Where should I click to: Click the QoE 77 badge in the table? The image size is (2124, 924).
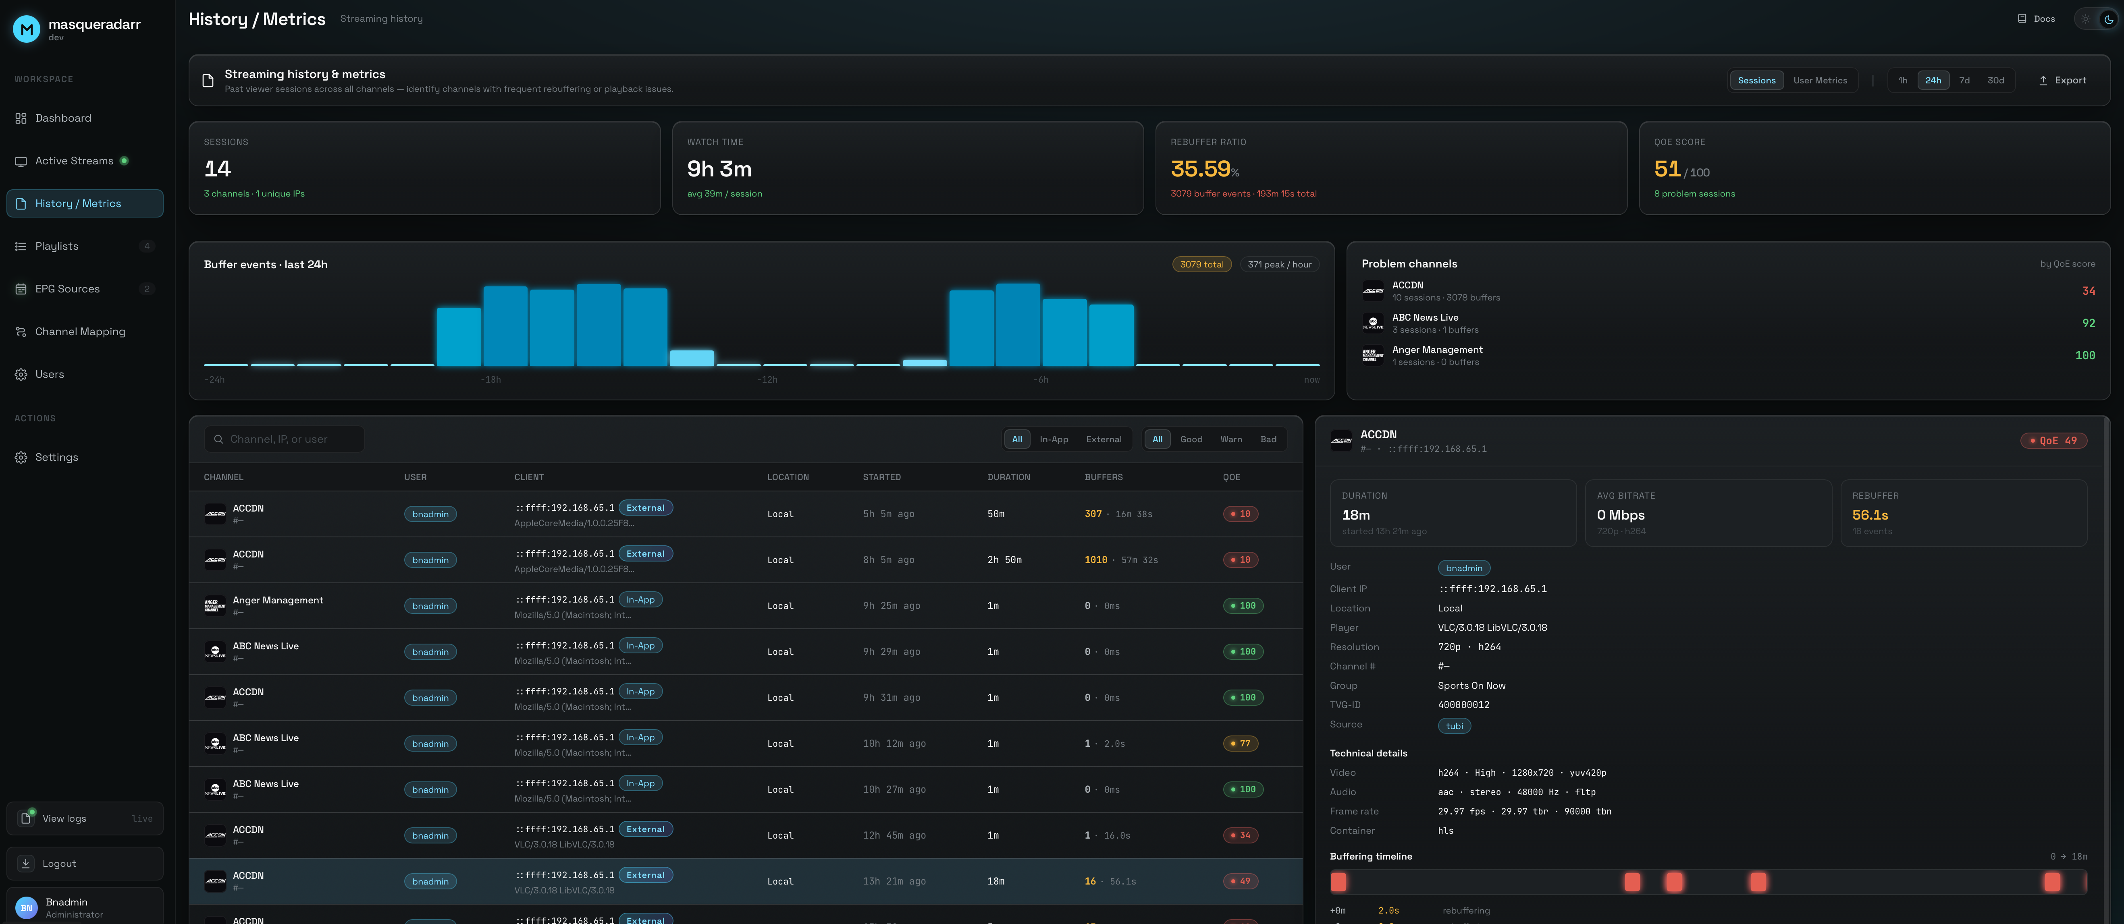point(1240,744)
